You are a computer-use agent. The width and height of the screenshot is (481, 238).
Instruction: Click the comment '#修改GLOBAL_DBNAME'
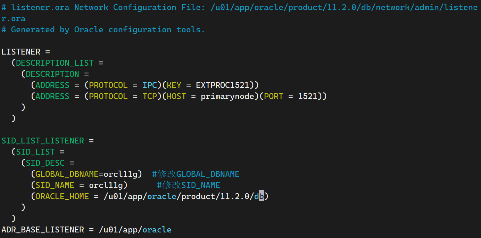(196, 174)
